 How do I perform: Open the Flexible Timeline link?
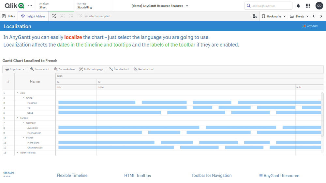(72, 176)
